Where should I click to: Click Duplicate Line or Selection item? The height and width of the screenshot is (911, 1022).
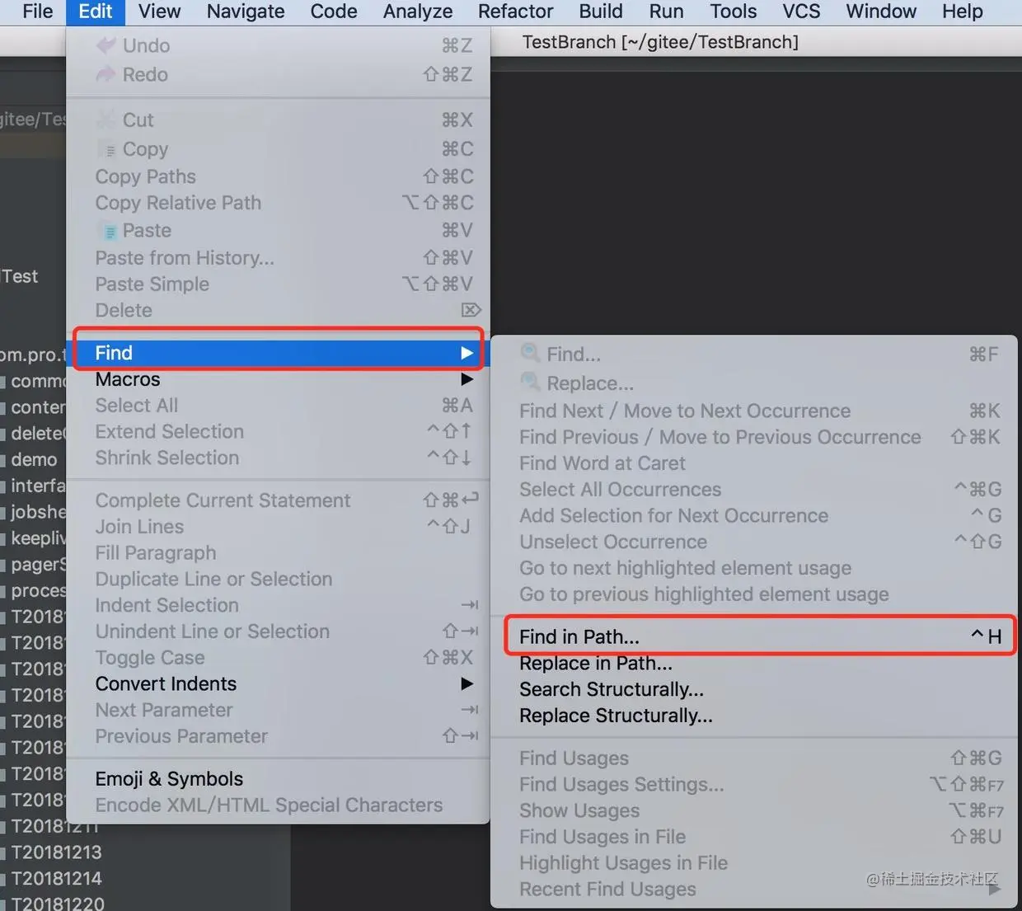(x=278, y=579)
